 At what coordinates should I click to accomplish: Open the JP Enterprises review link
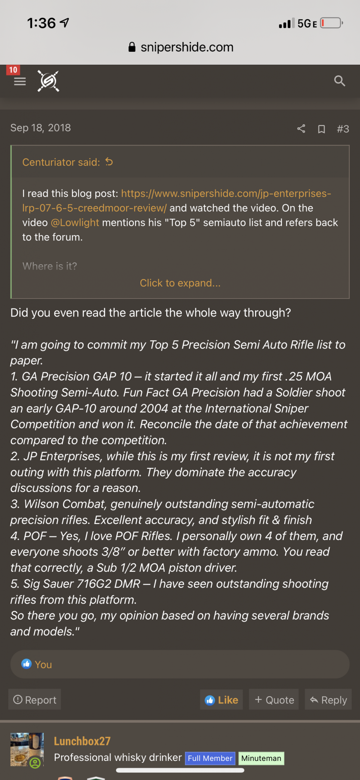[x=177, y=201]
